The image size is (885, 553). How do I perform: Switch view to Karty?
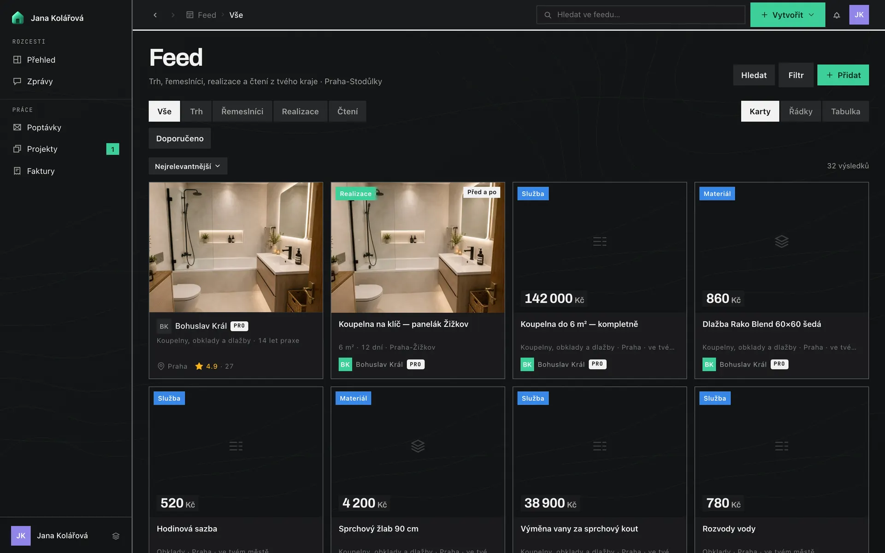(x=760, y=111)
